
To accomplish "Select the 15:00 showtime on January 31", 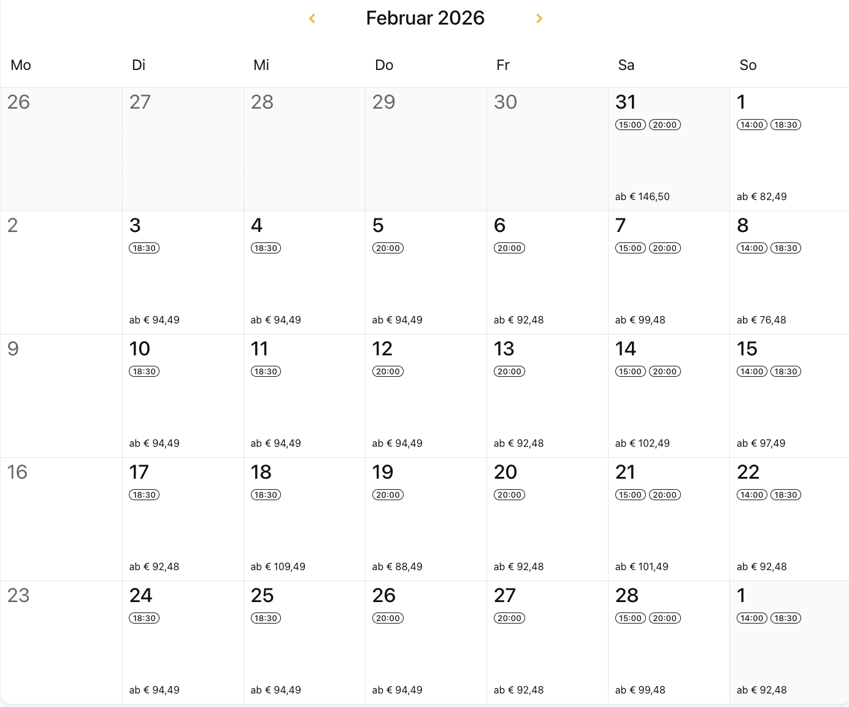I will [630, 125].
